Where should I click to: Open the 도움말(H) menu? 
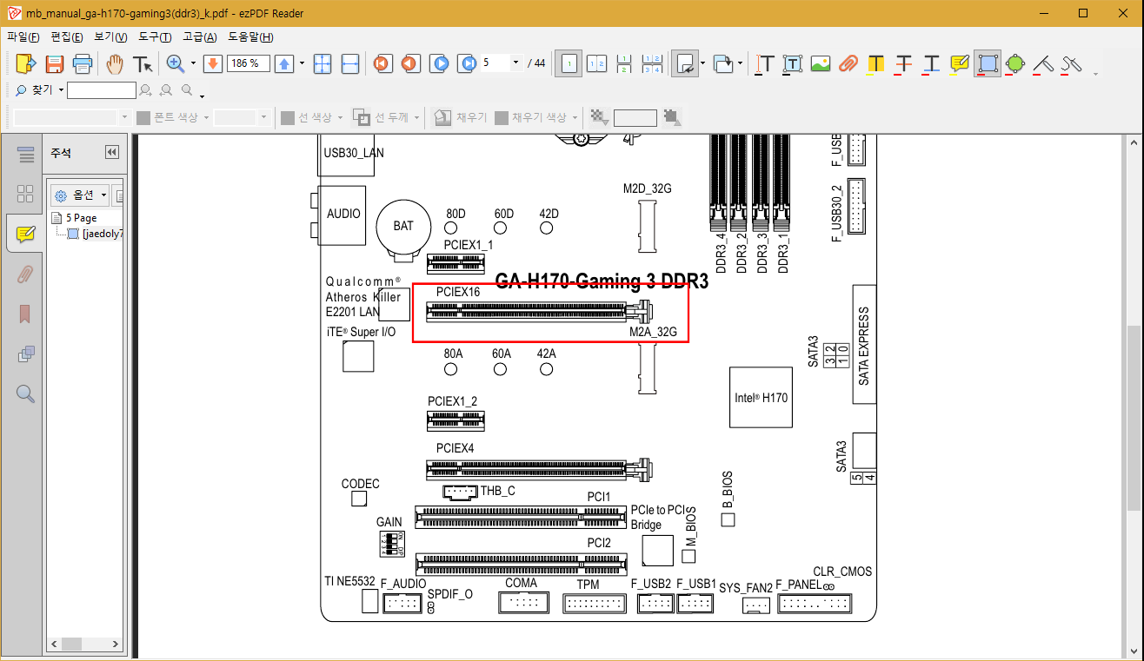pos(250,36)
